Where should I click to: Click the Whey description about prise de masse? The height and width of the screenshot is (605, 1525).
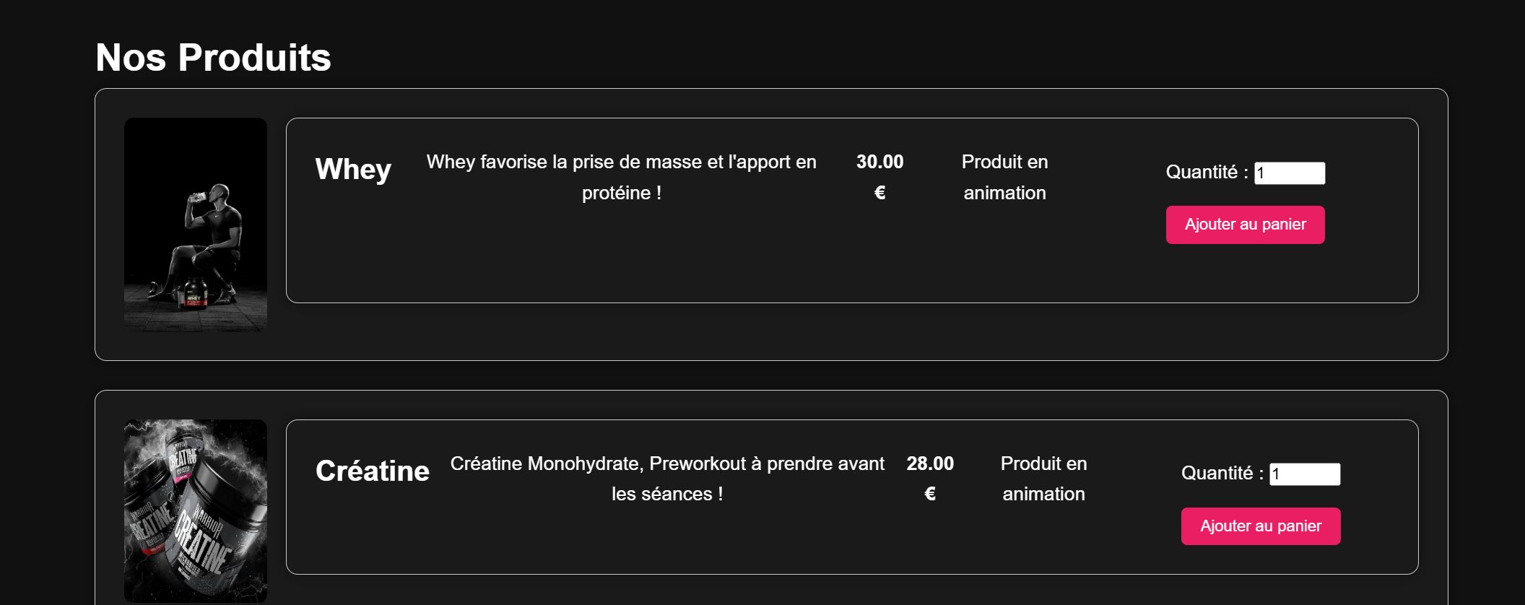(x=621, y=177)
